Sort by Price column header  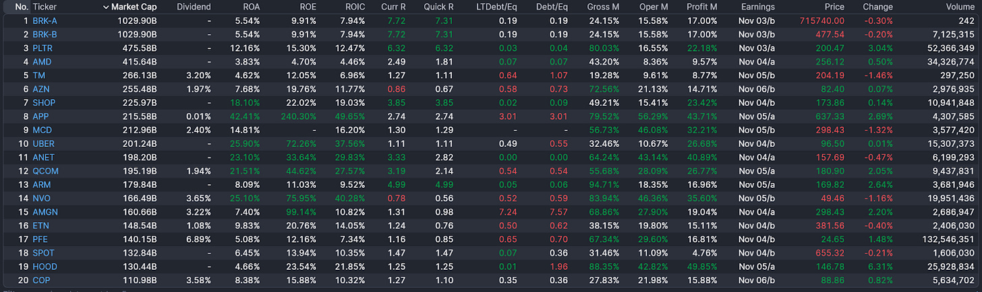(x=834, y=7)
